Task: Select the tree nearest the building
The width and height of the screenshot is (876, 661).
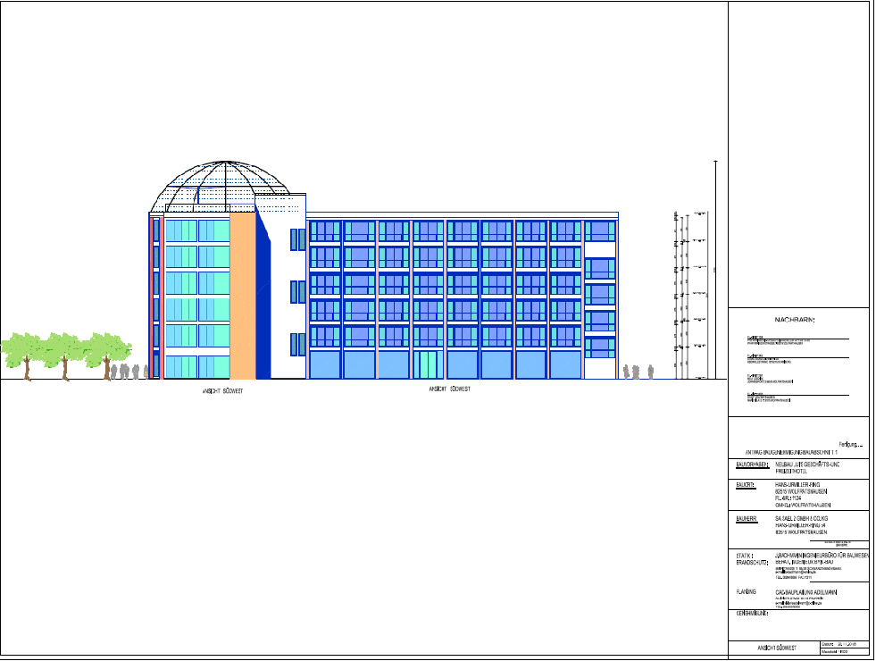Action: (106, 353)
